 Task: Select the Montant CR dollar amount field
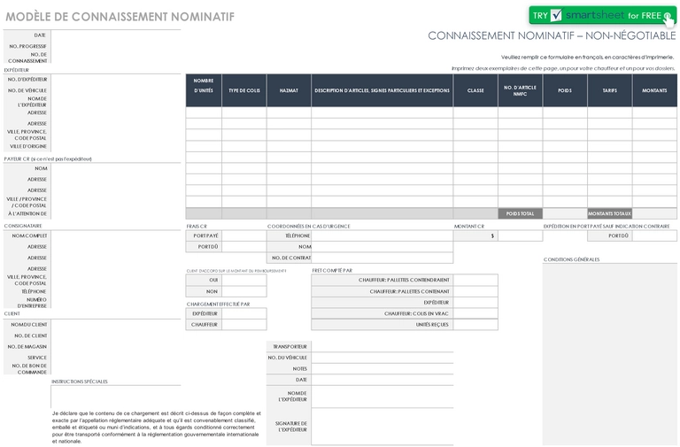[x=520, y=235]
